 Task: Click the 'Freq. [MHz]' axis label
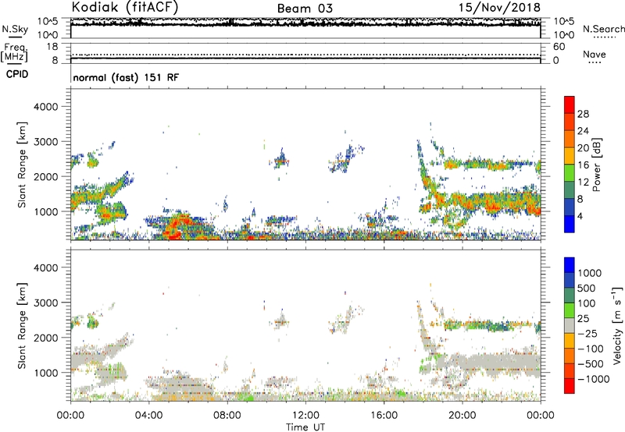[15, 52]
